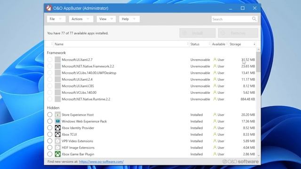Click the 77 of 77 apps installed text
This screenshot has width=301, height=169.
pos(78,33)
